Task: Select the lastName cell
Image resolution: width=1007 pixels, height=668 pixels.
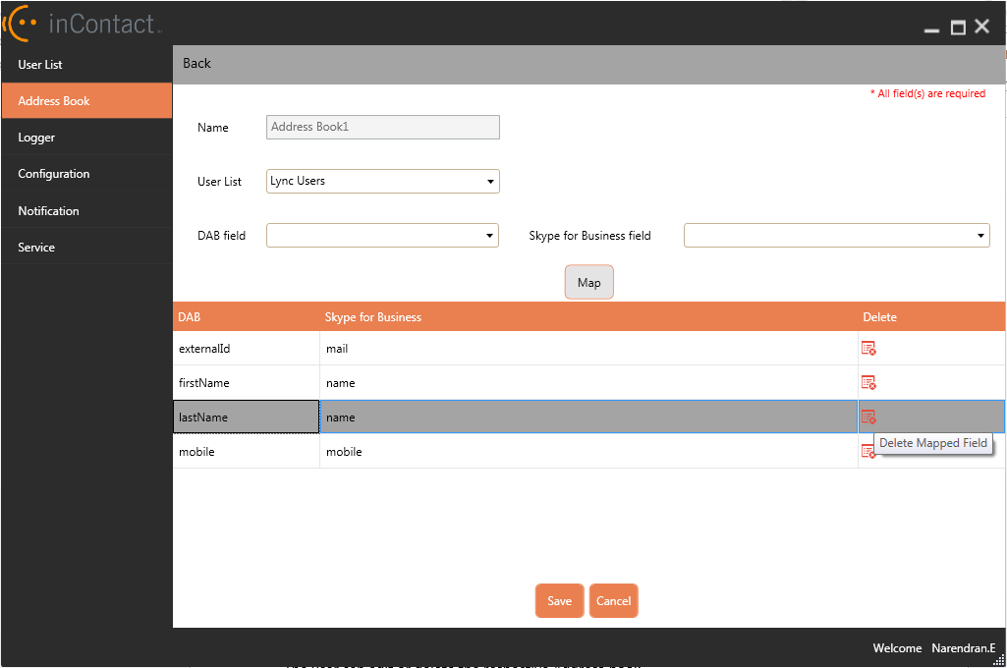Action: point(247,417)
